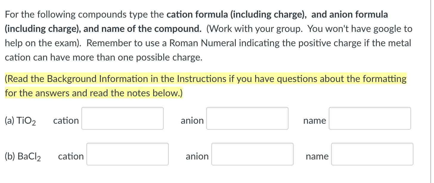Click the anion input field for BaCl2
This screenshot has width=434, height=183.
pyautogui.click(x=252, y=154)
